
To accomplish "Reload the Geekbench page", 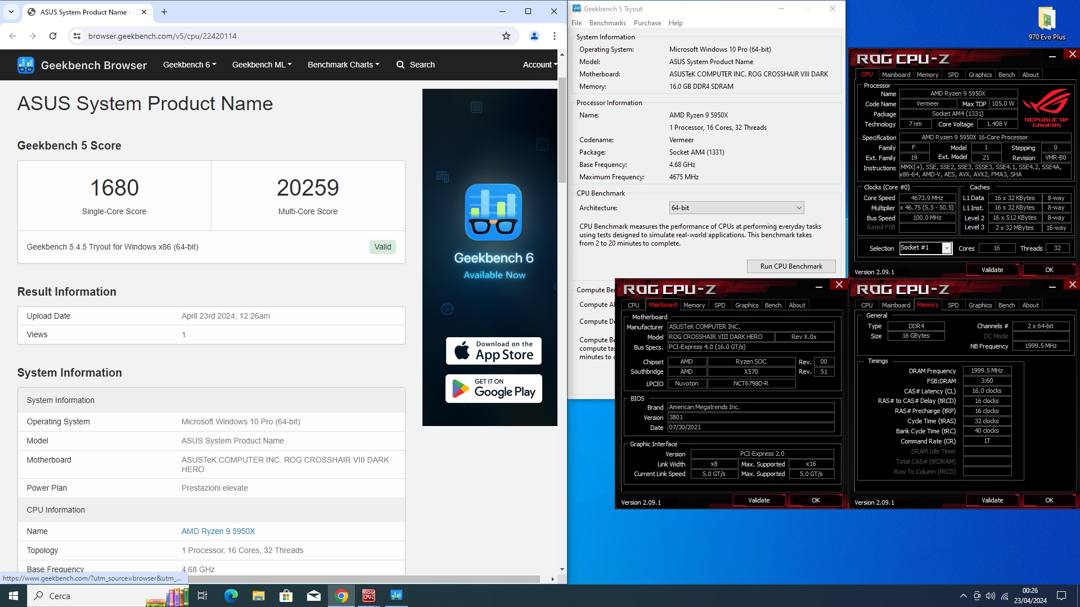I will point(53,36).
